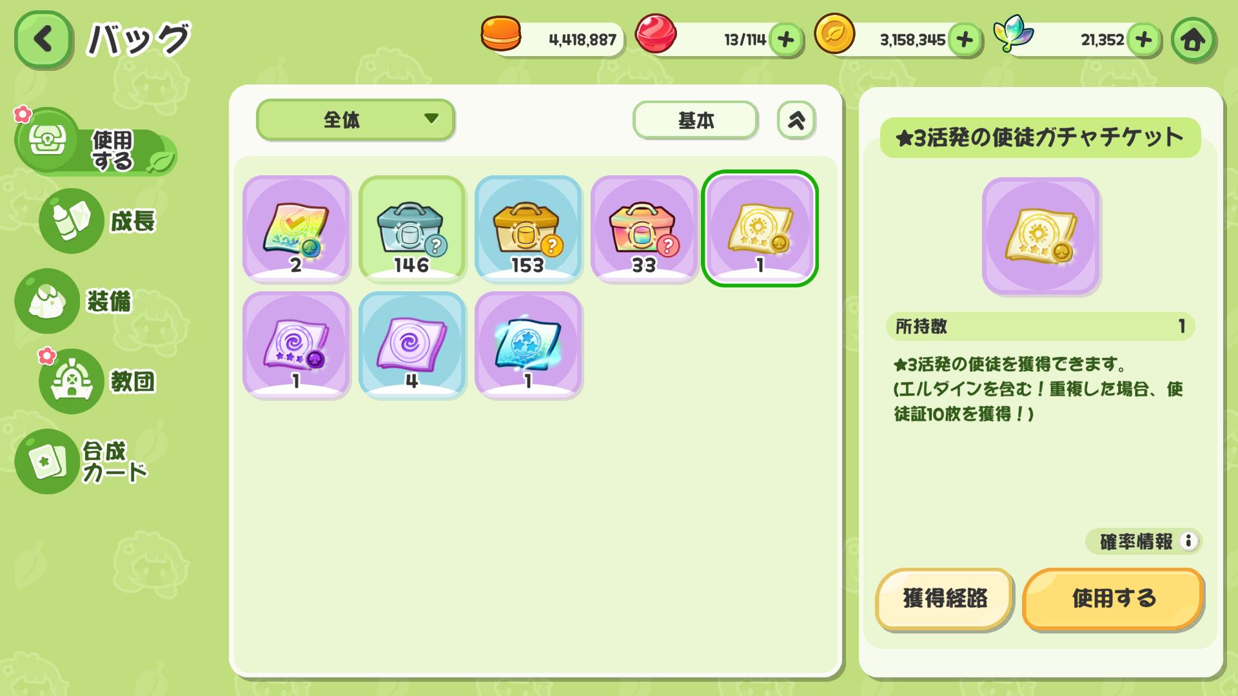Add more red candy stamina

pos(785,40)
